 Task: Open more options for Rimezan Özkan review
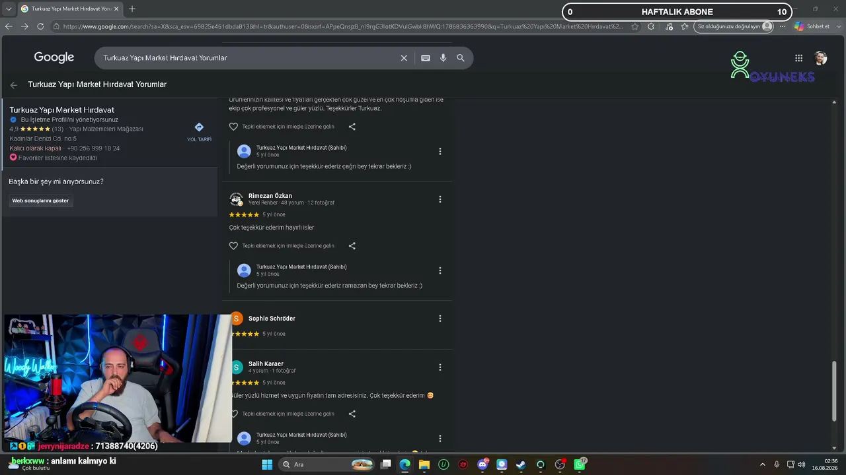click(x=440, y=199)
